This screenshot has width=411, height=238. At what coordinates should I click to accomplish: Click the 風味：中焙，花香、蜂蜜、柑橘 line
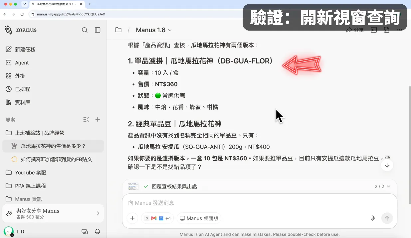pyautogui.click(x=178, y=107)
